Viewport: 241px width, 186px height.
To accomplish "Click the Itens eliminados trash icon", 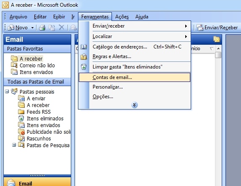I will pyautogui.click(x=21, y=118).
